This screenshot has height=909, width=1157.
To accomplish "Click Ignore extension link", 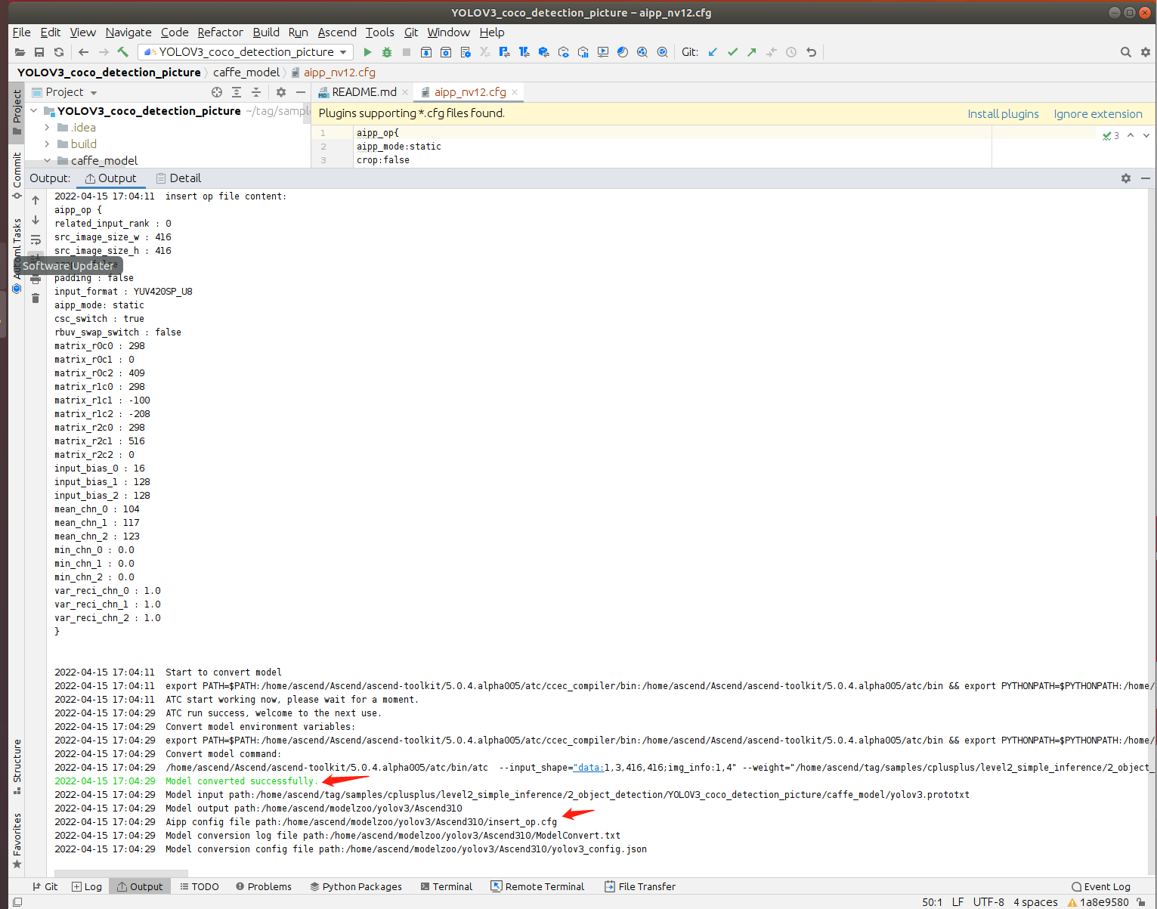I will 1098,113.
